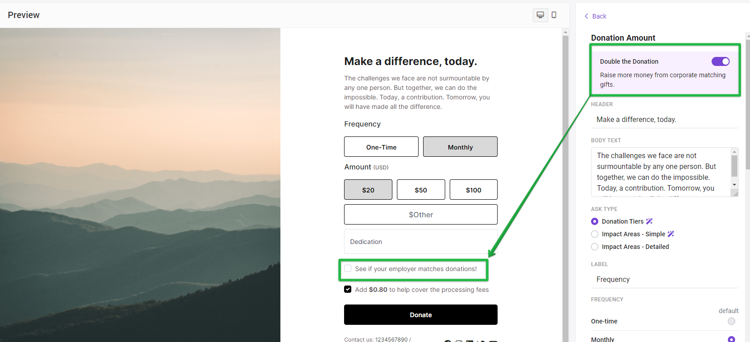Screen dimensions: 750x342
Task: Click the Back chevron arrow
Action: coord(587,16)
